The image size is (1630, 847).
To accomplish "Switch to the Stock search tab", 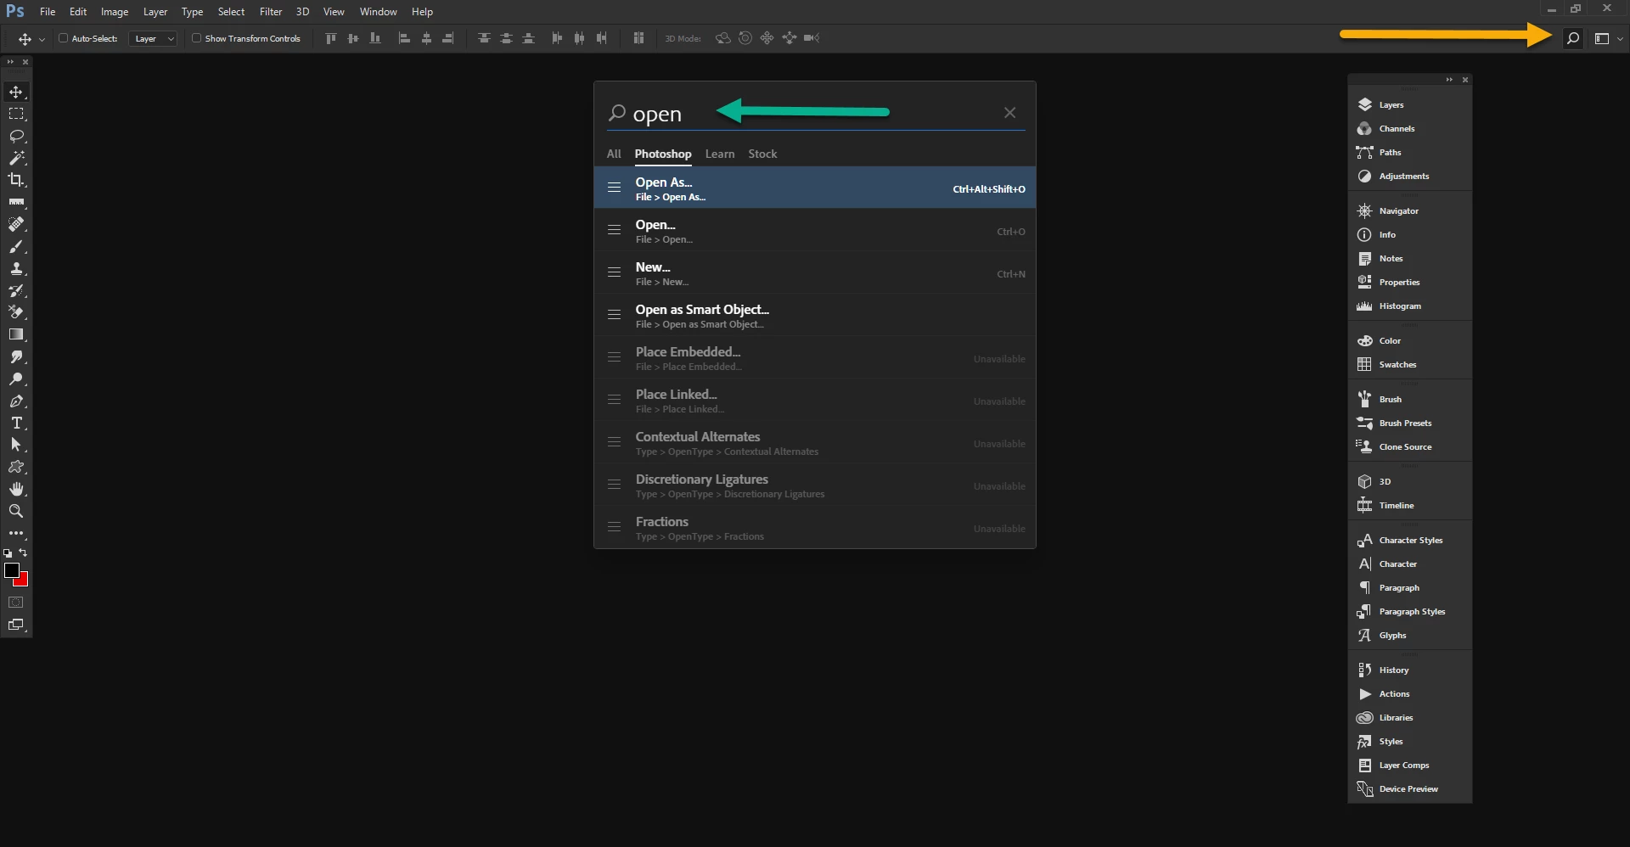I will click(x=762, y=154).
